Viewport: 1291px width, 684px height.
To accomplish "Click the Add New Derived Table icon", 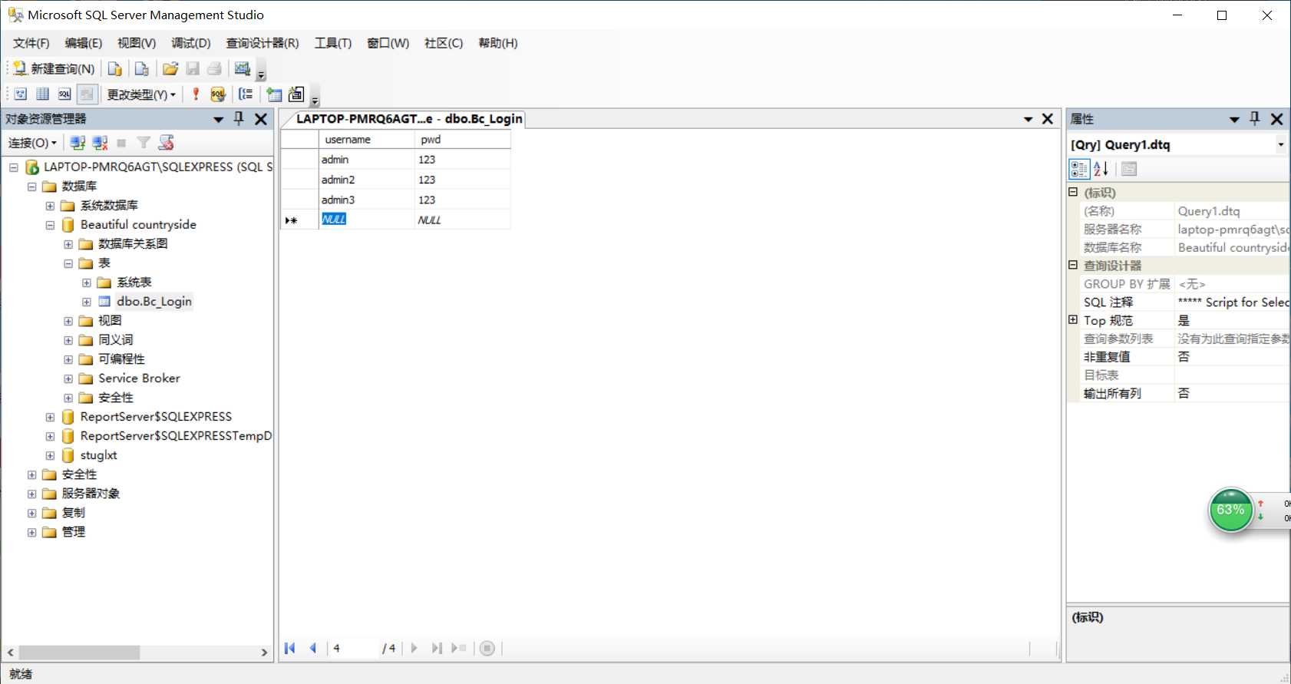I will (x=296, y=94).
